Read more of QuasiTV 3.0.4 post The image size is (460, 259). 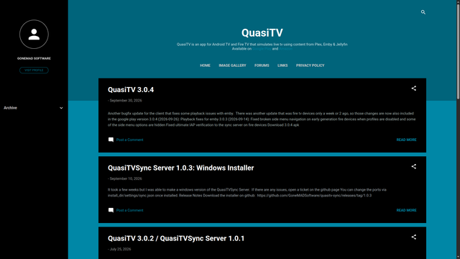point(406,140)
